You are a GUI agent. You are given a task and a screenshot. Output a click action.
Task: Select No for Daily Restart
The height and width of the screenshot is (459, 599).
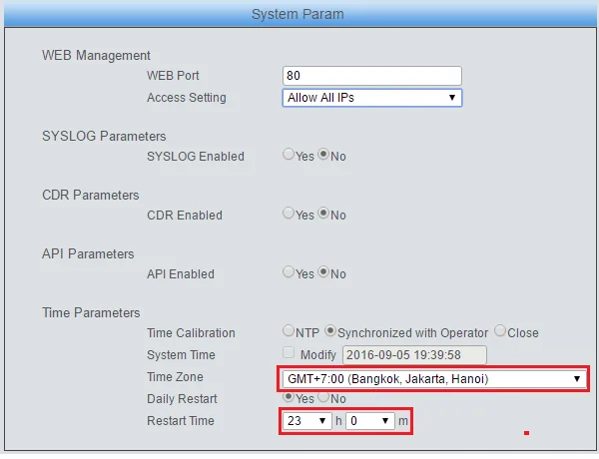(323, 397)
